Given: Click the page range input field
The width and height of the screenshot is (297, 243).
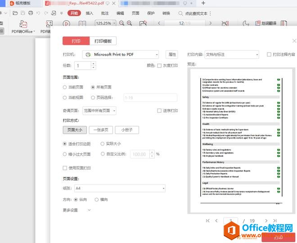Looking at the screenshot, I should pos(150,97).
